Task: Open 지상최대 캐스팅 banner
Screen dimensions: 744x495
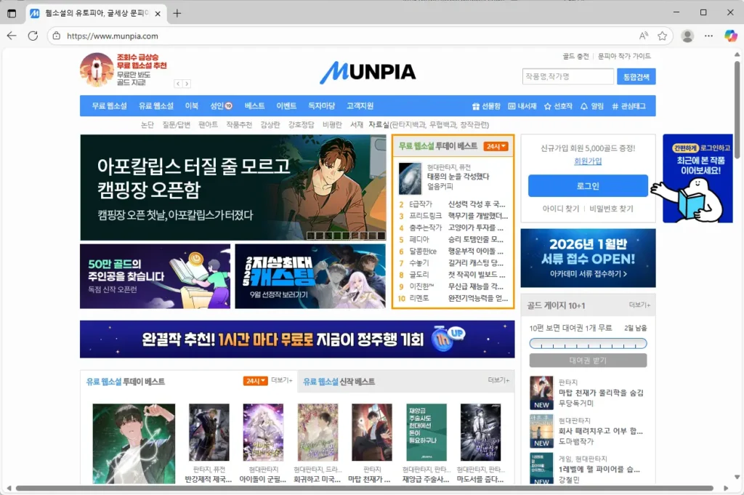Action: pyautogui.click(x=310, y=276)
